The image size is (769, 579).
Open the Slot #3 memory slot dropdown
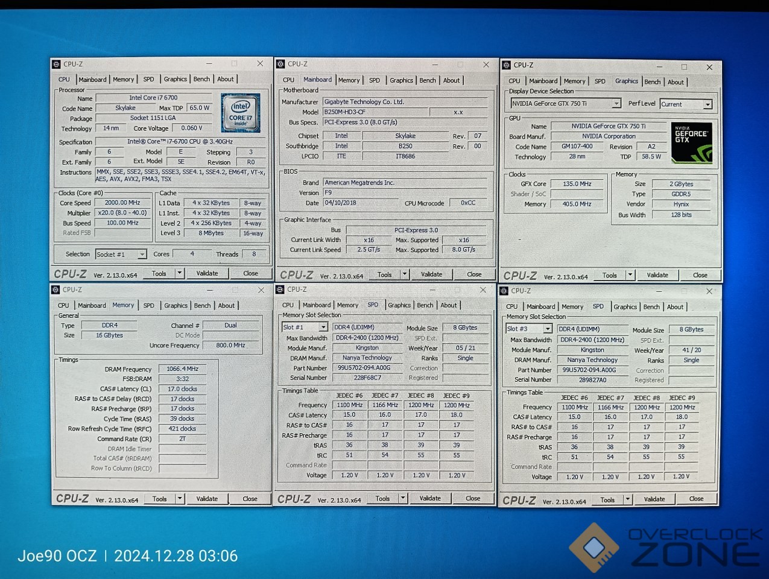point(548,329)
